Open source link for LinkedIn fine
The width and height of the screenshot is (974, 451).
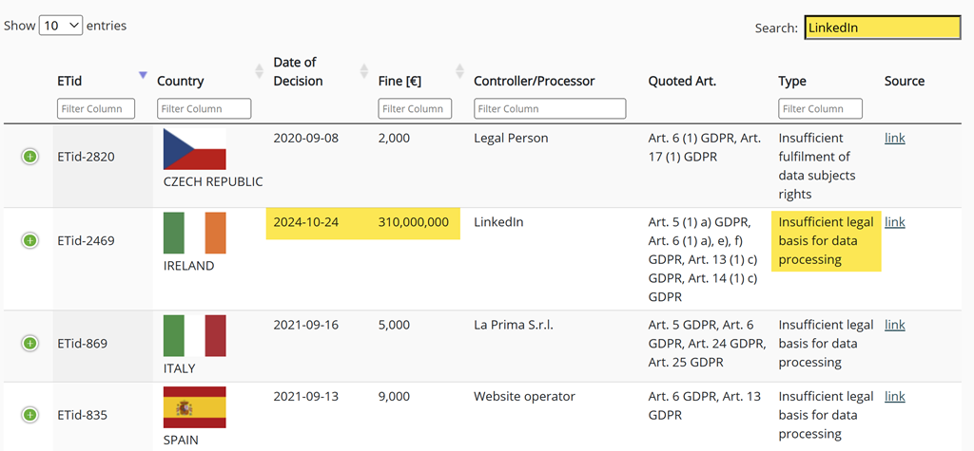(x=894, y=222)
